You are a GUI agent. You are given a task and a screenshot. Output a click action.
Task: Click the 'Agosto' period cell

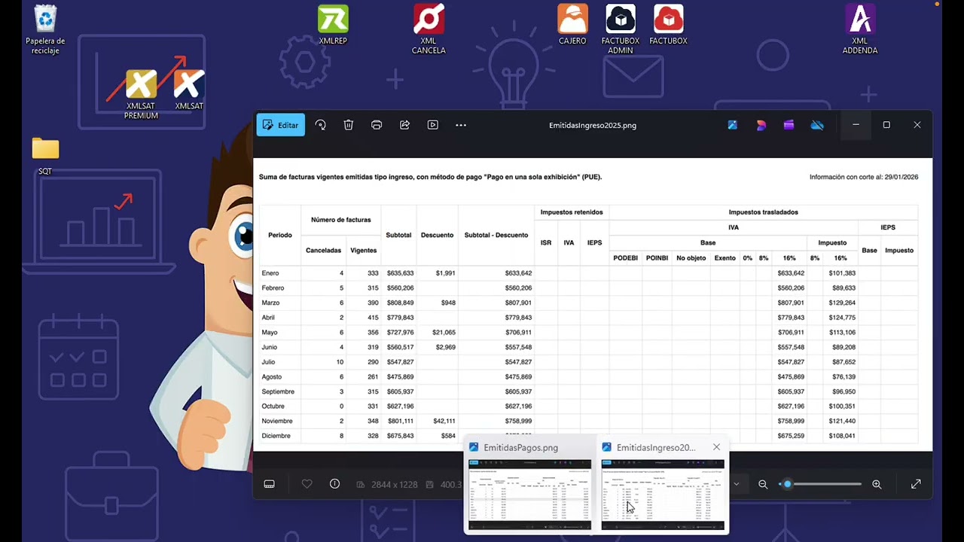click(x=272, y=376)
